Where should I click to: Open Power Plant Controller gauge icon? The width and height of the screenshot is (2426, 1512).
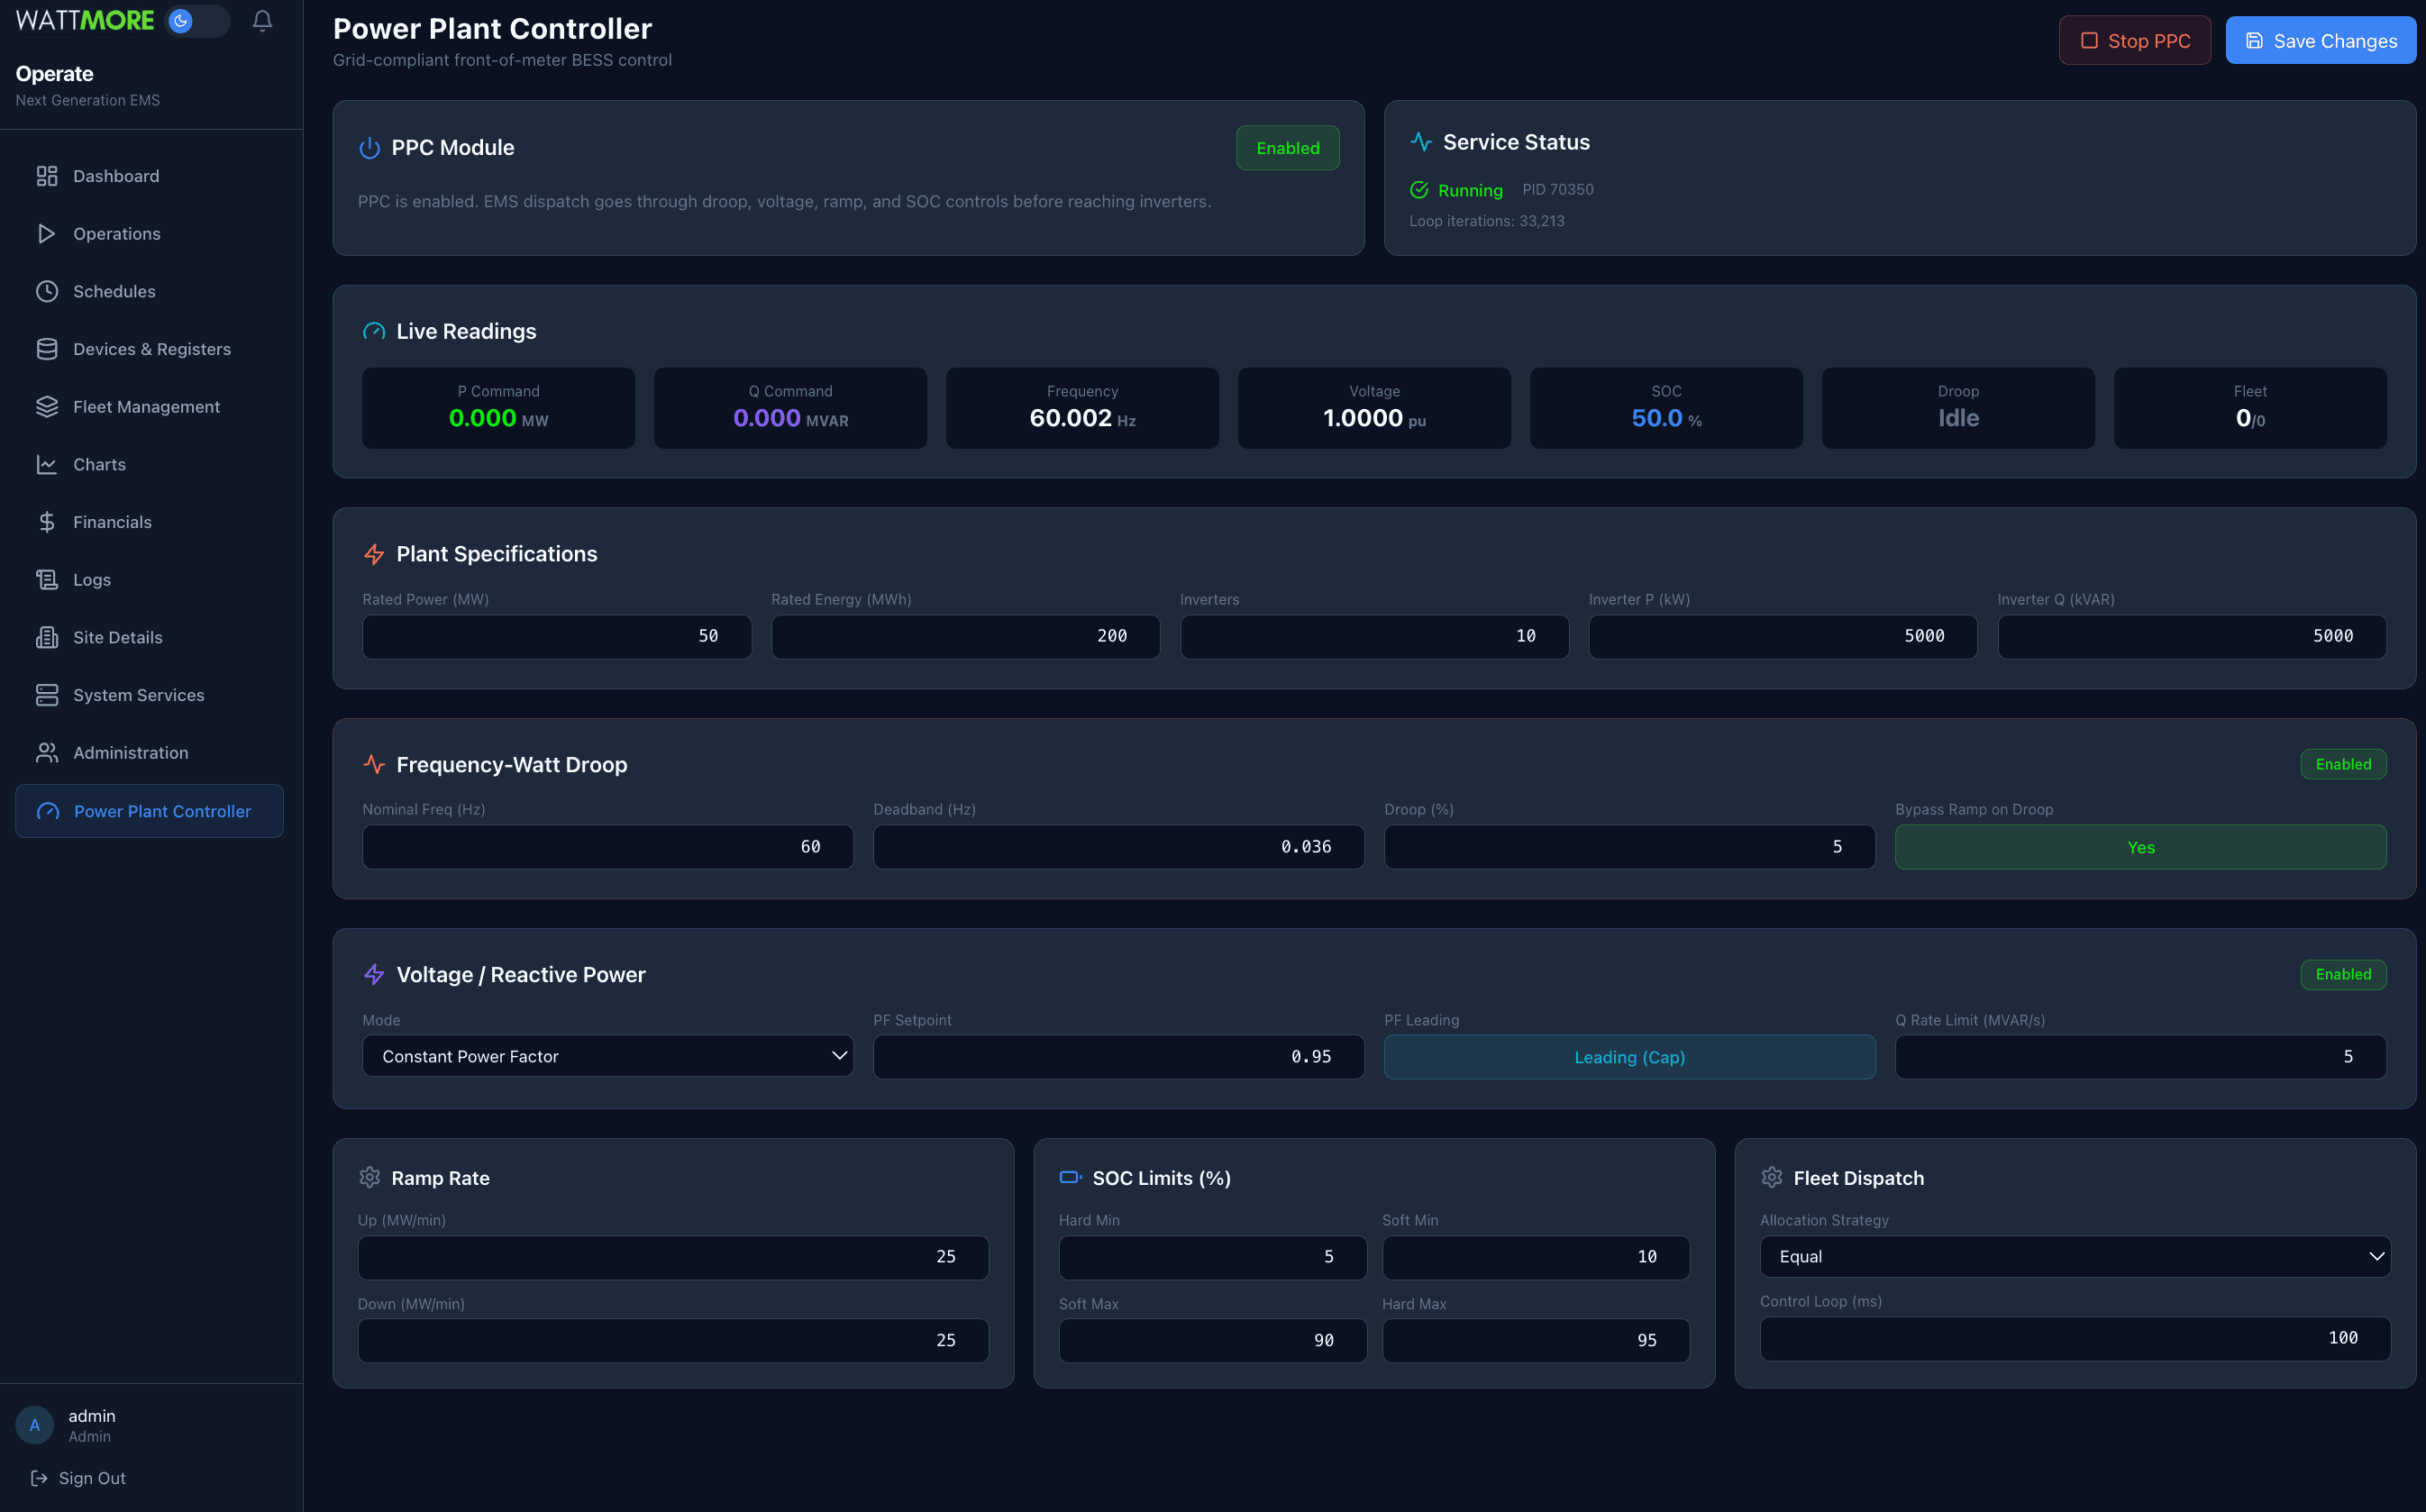(49, 811)
